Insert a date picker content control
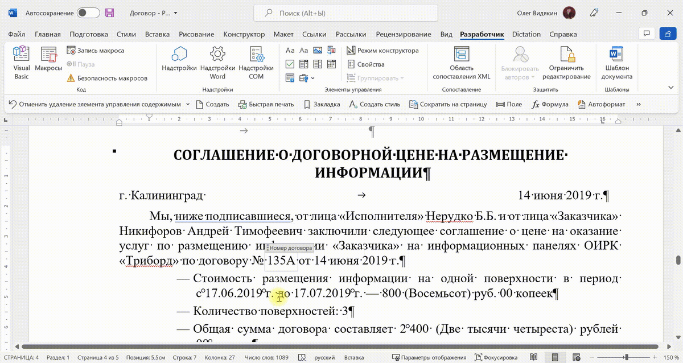Viewport: 683px width, 363px height. 331,64
